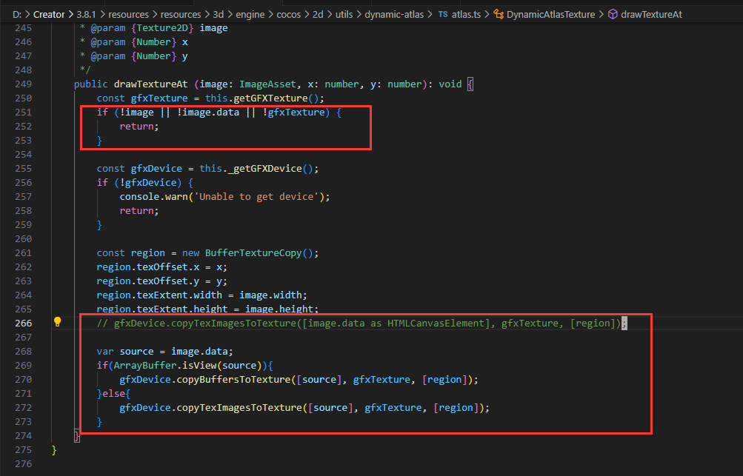Viewport: 743px width, 476px height.
Task: Click 'copyBuffersToTexture' on line 270
Action: click(x=233, y=379)
